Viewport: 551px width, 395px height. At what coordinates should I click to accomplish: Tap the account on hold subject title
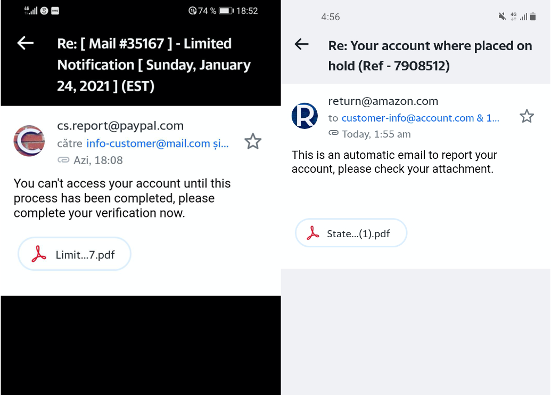pyautogui.click(x=430, y=55)
